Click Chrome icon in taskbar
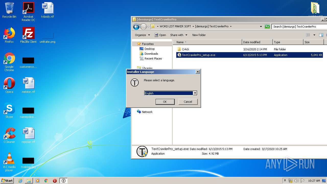The width and height of the screenshot is (327, 184). point(46,181)
